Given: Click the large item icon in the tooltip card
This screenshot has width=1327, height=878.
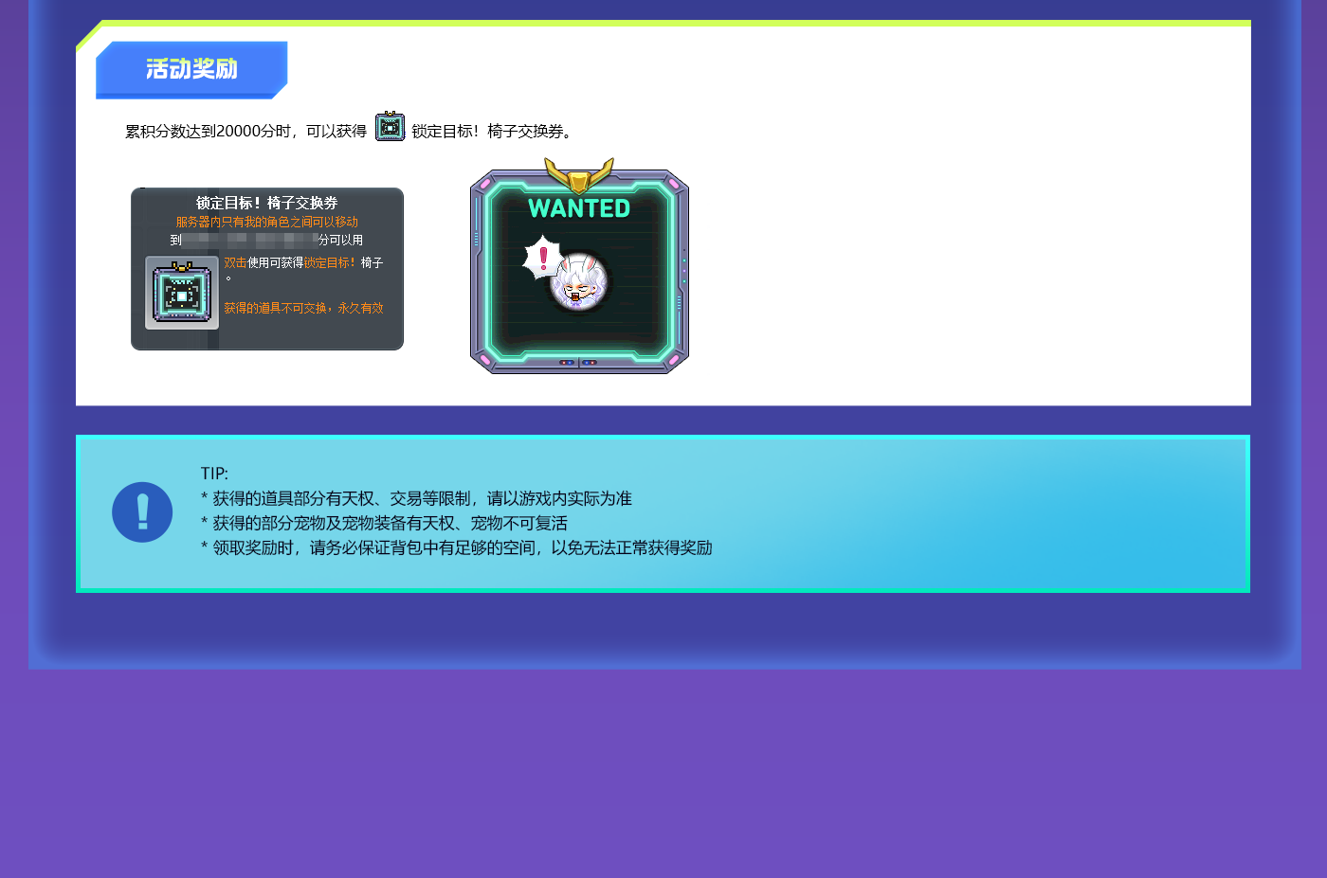Looking at the screenshot, I should point(182,294).
